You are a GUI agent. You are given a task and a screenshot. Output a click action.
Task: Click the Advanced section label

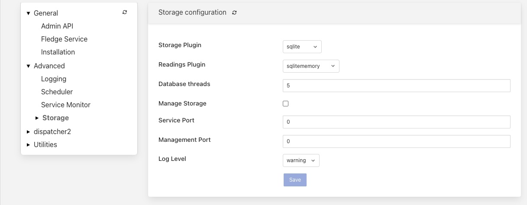coord(49,66)
